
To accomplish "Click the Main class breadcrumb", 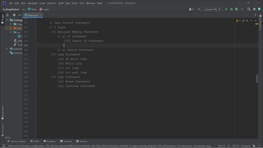I will [32, 9].
